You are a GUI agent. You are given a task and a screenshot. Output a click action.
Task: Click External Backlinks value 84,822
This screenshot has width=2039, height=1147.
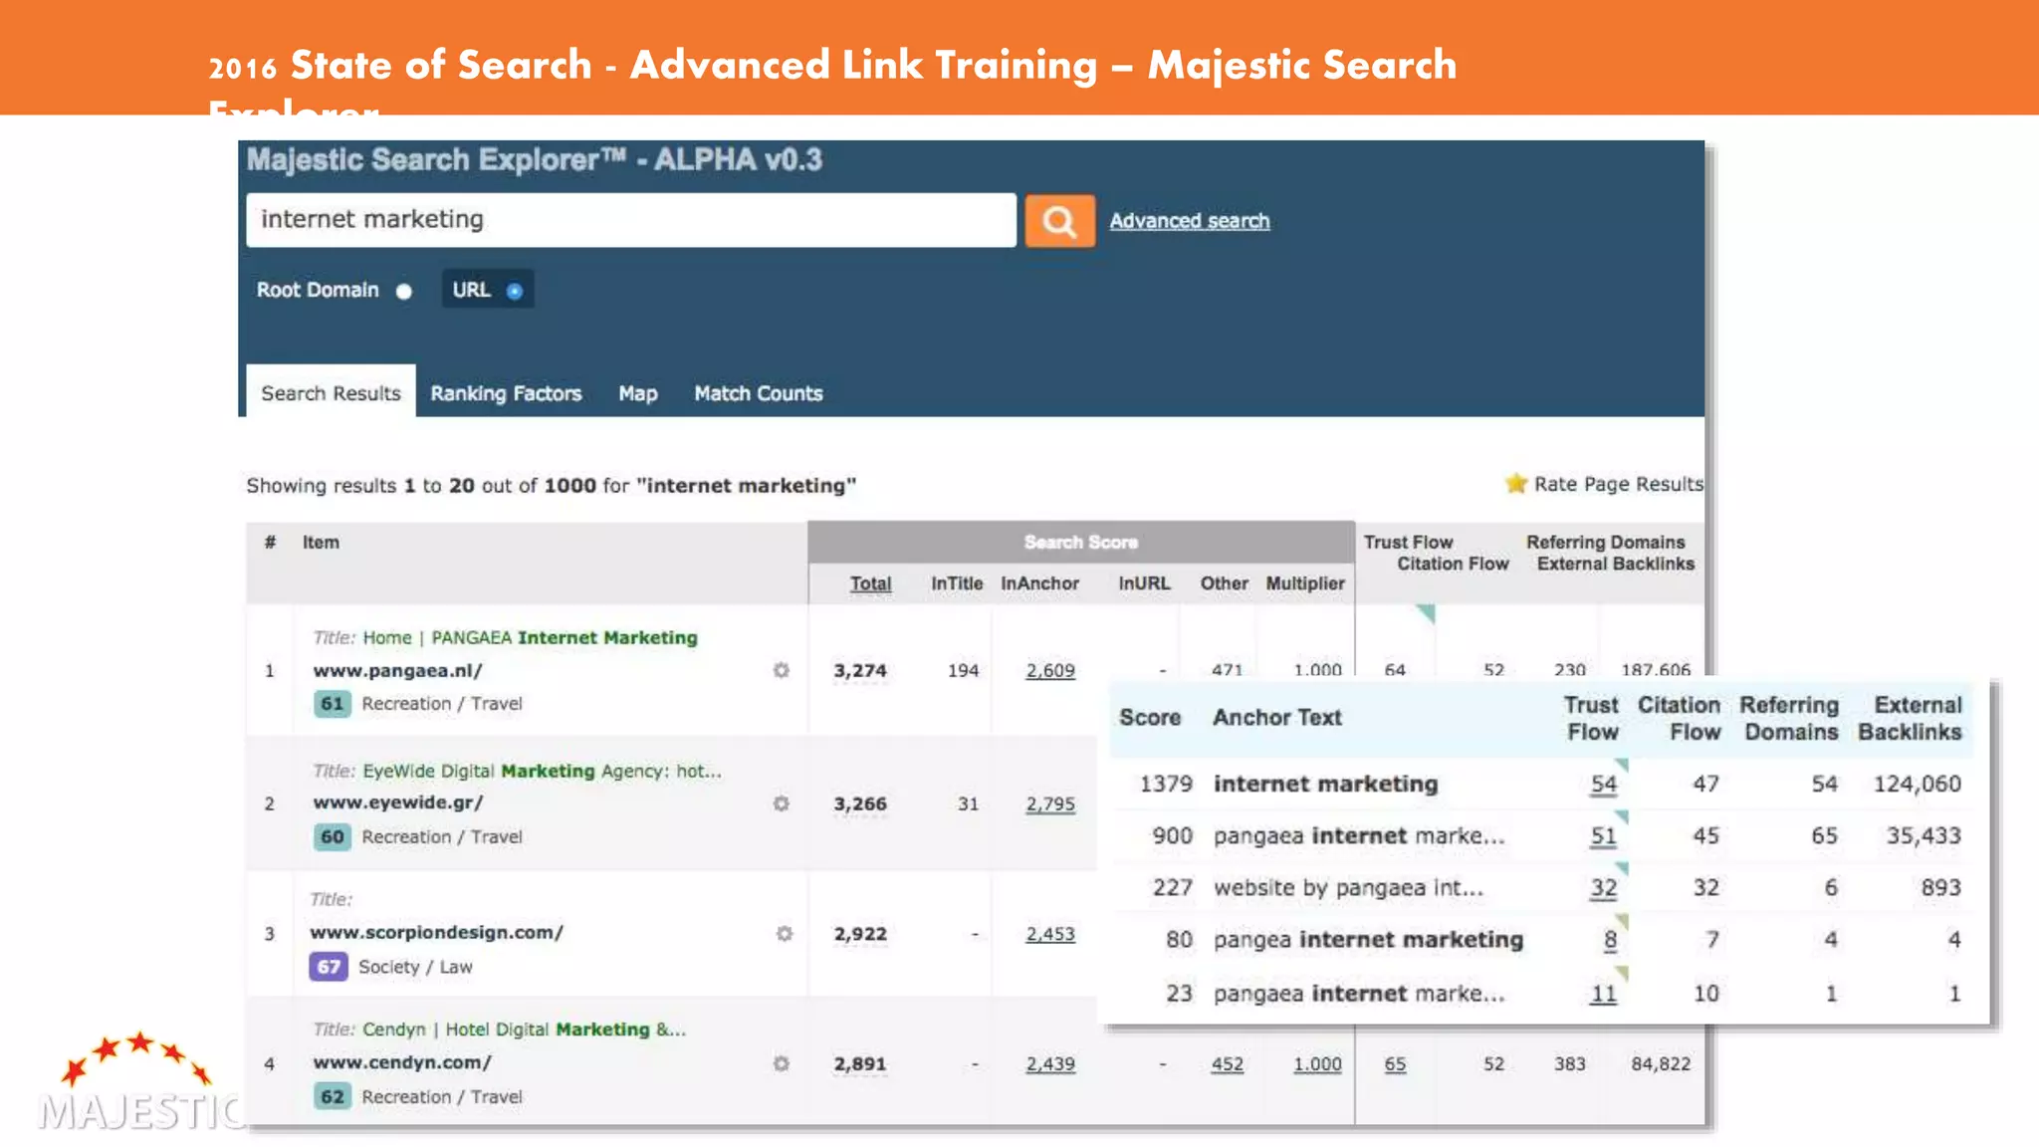click(x=1661, y=1064)
